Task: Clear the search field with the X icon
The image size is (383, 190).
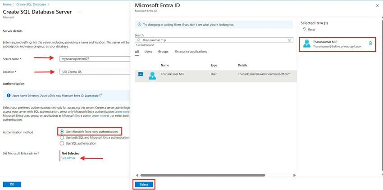Action: click(289, 40)
